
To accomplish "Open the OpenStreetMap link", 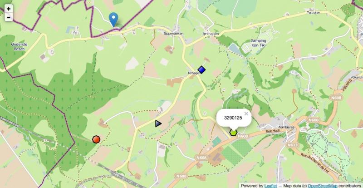I will click(x=322, y=186).
